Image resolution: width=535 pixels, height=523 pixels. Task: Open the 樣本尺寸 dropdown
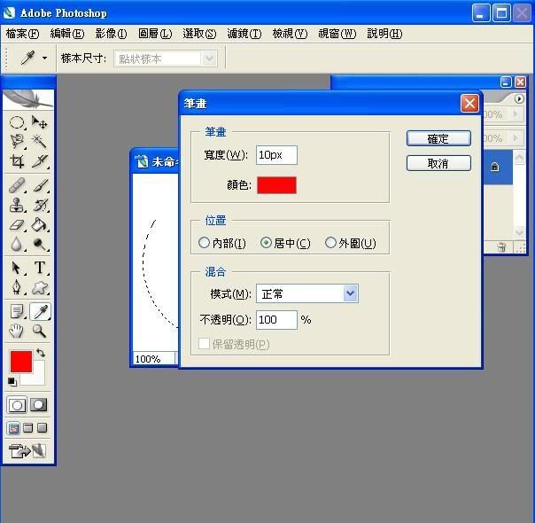(166, 59)
